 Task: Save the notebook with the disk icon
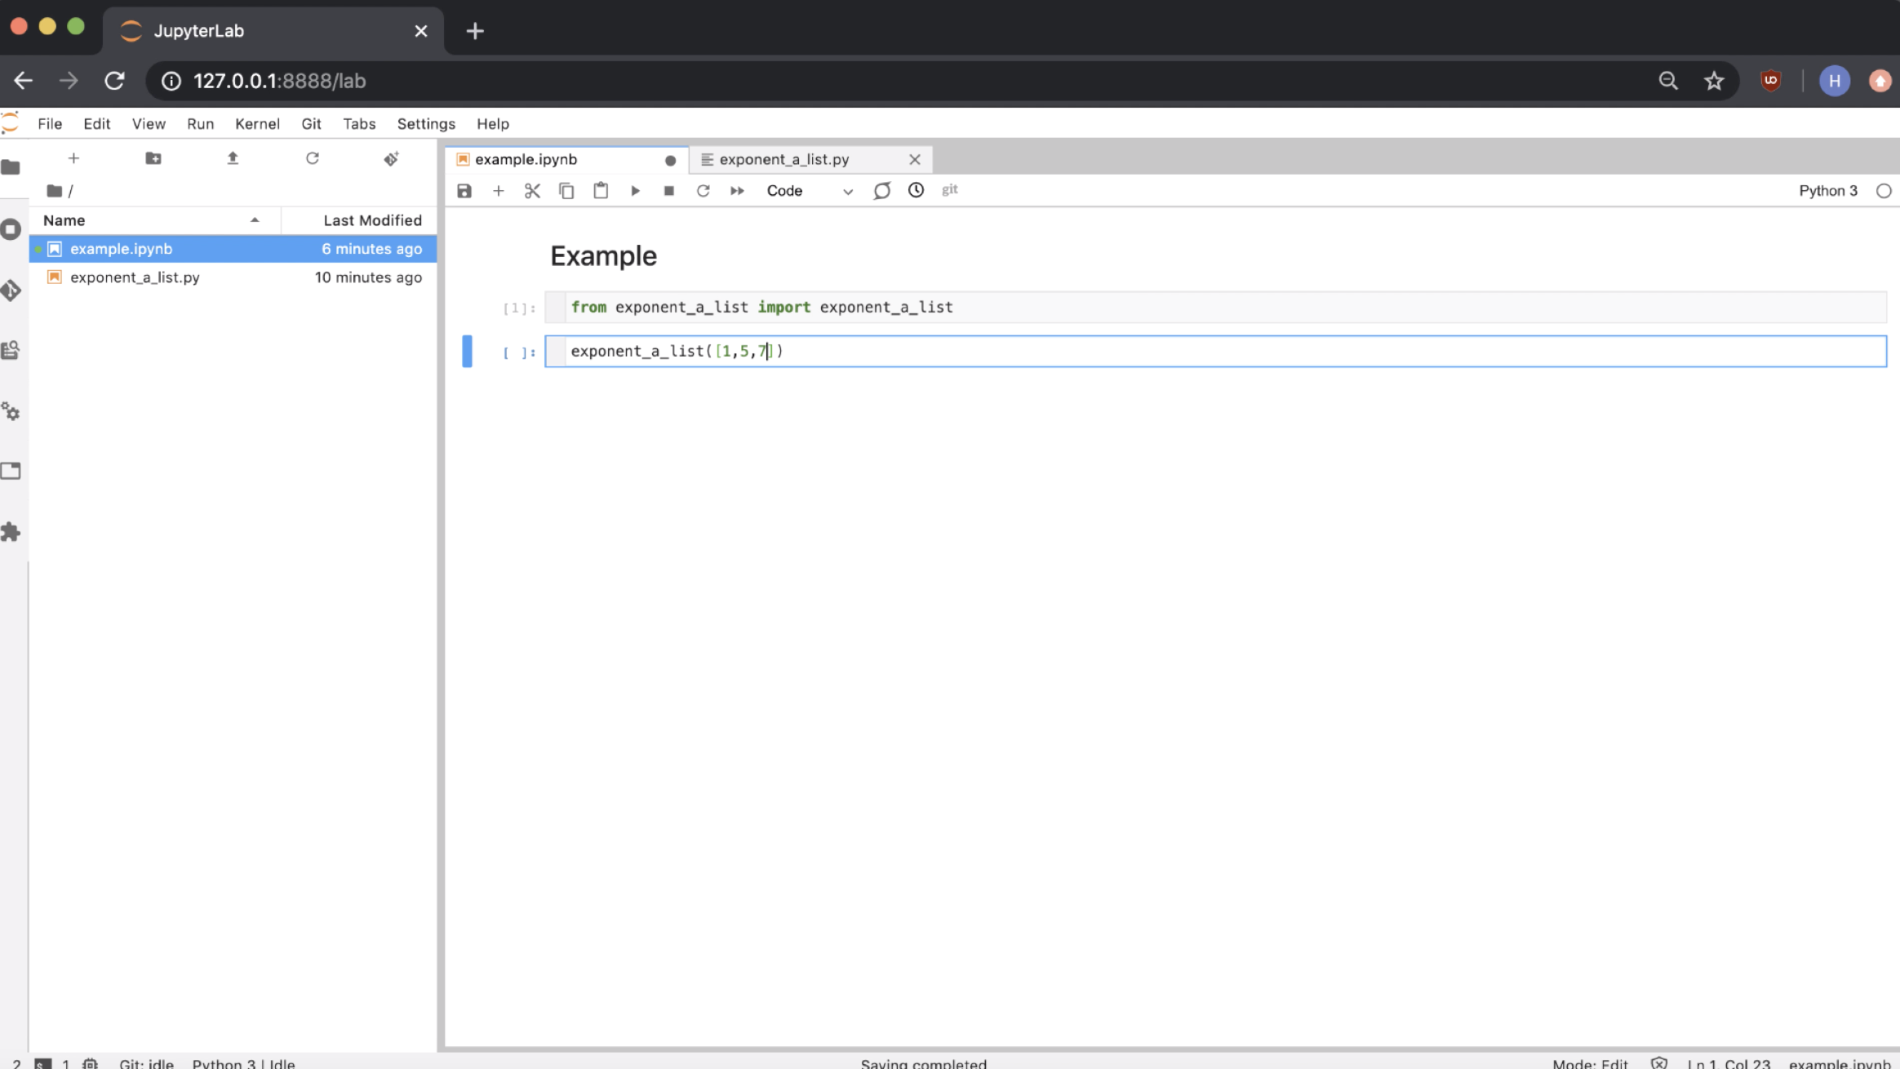click(x=464, y=191)
